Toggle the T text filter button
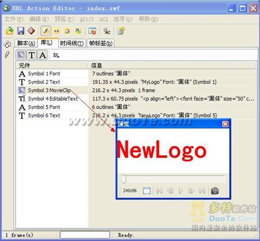 tap(32, 55)
